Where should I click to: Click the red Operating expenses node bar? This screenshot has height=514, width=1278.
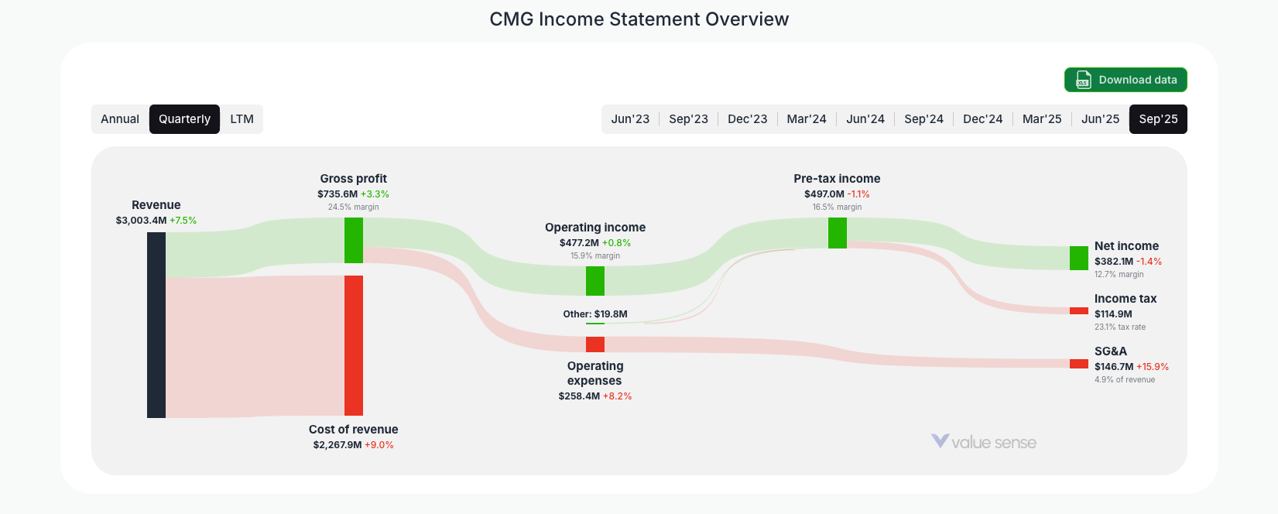click(594, 344)
